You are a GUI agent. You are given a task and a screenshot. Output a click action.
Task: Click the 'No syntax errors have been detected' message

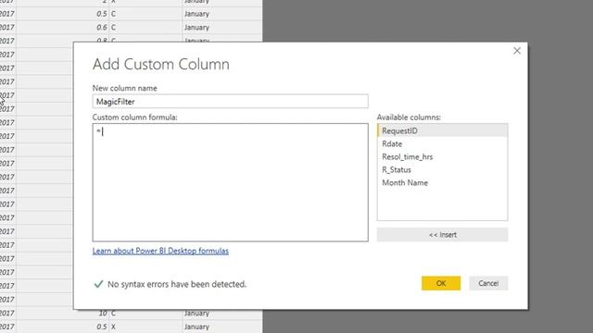coord(177,284)
